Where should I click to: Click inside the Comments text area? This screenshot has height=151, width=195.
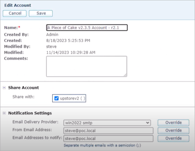coord(87,66)
